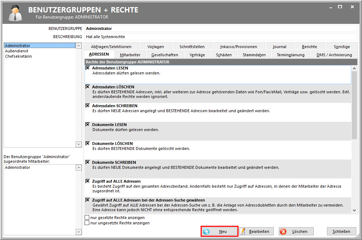Click the pencil icon on Bearbeiten
The width and height of the screenshot is (362, 240).
point(243,231)
